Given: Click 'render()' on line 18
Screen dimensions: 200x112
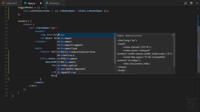Looking at the screenshot, I should click(x=23, y=21).
